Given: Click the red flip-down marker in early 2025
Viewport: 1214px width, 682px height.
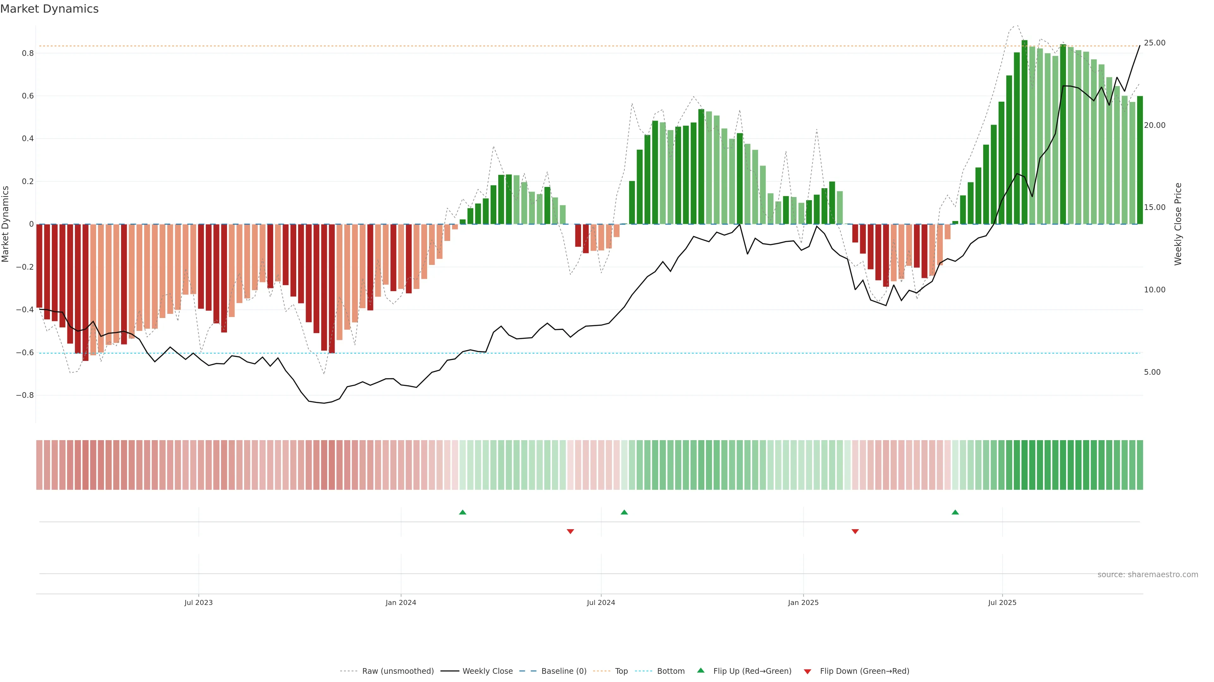Looking at the screenshot, I should (x=855, y=531).
